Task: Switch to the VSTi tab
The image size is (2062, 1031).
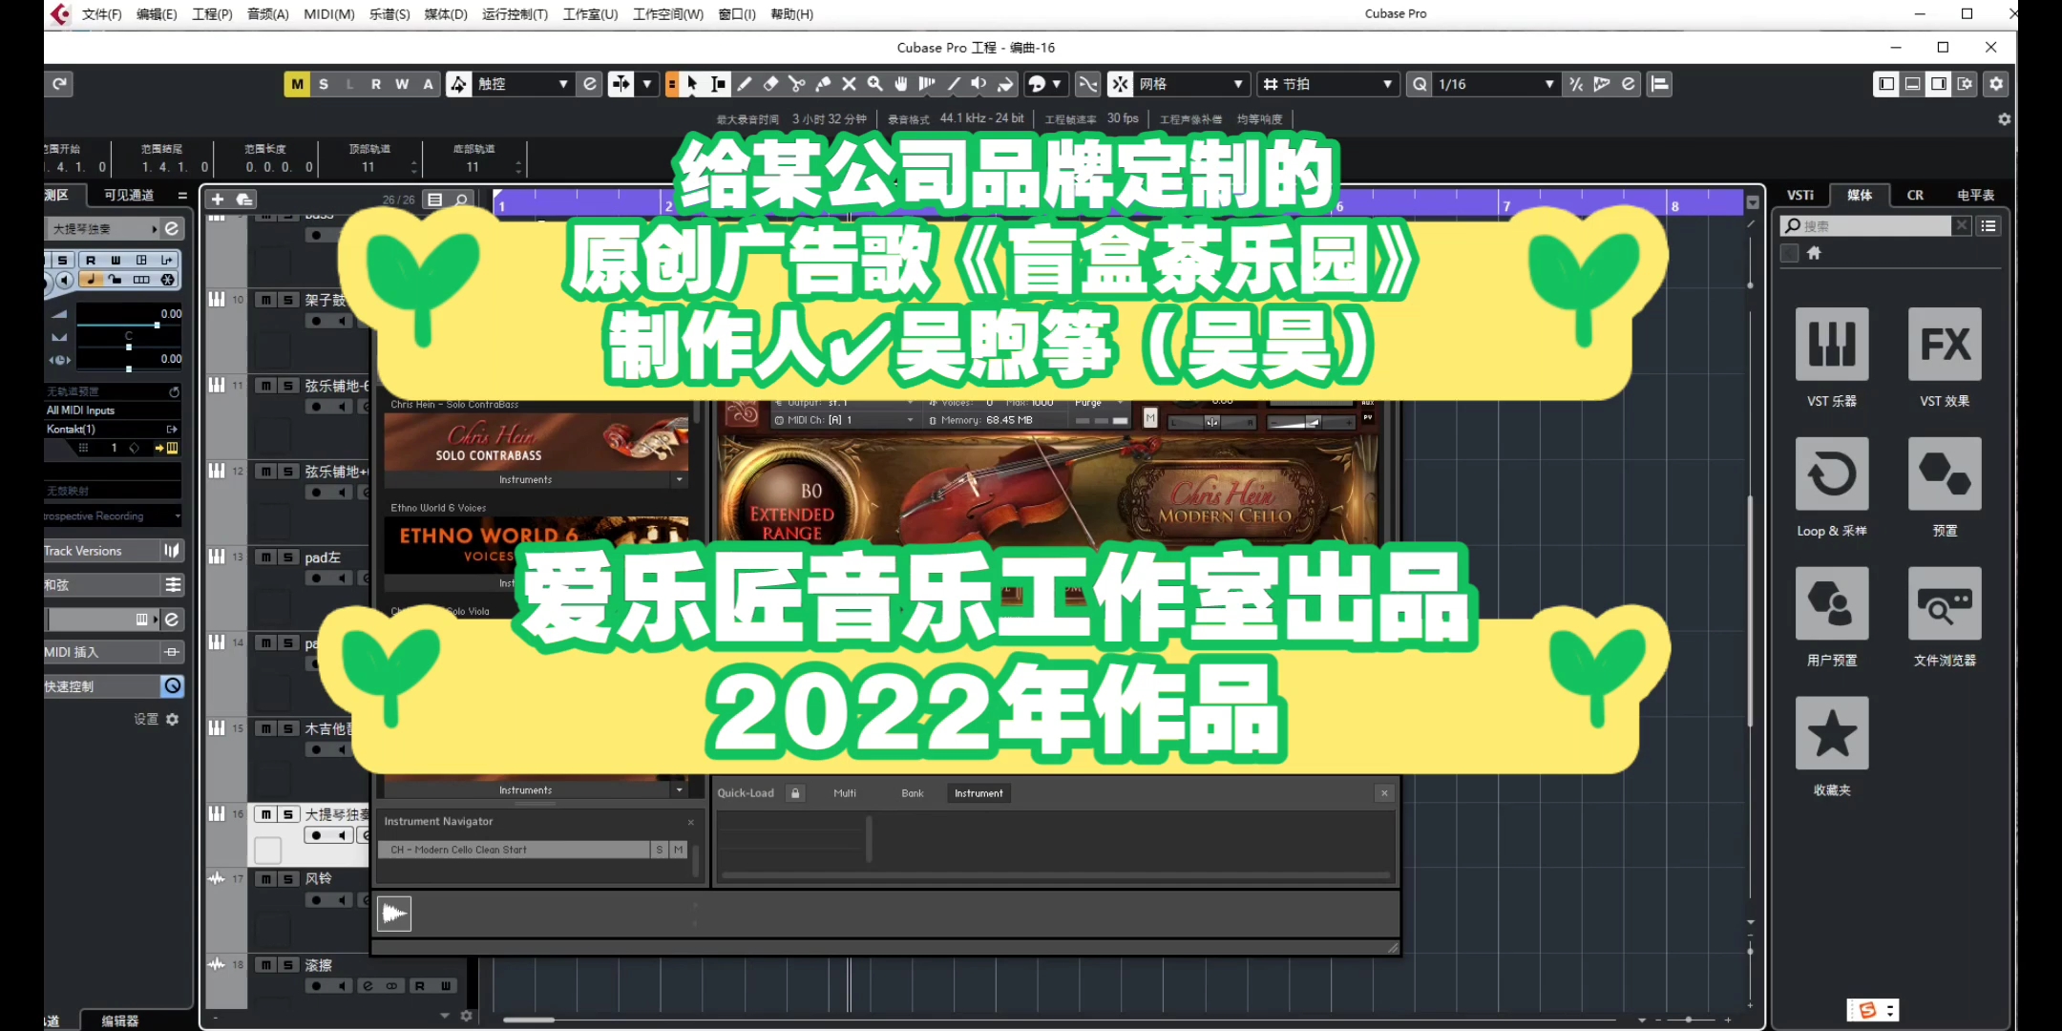Action: coord(1800,195)
